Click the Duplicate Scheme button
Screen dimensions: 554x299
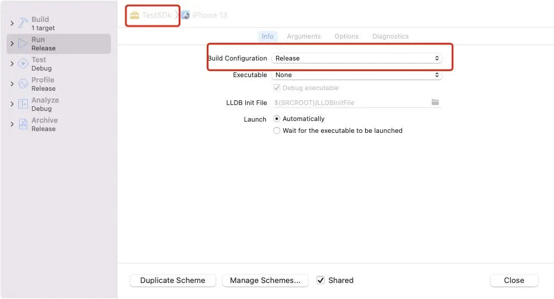coord(172,280)
